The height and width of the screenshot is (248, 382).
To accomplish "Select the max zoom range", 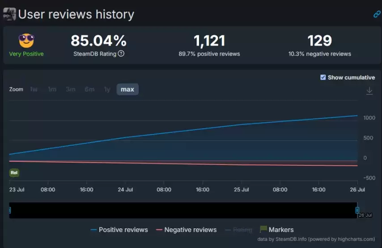I will [127, 89].
